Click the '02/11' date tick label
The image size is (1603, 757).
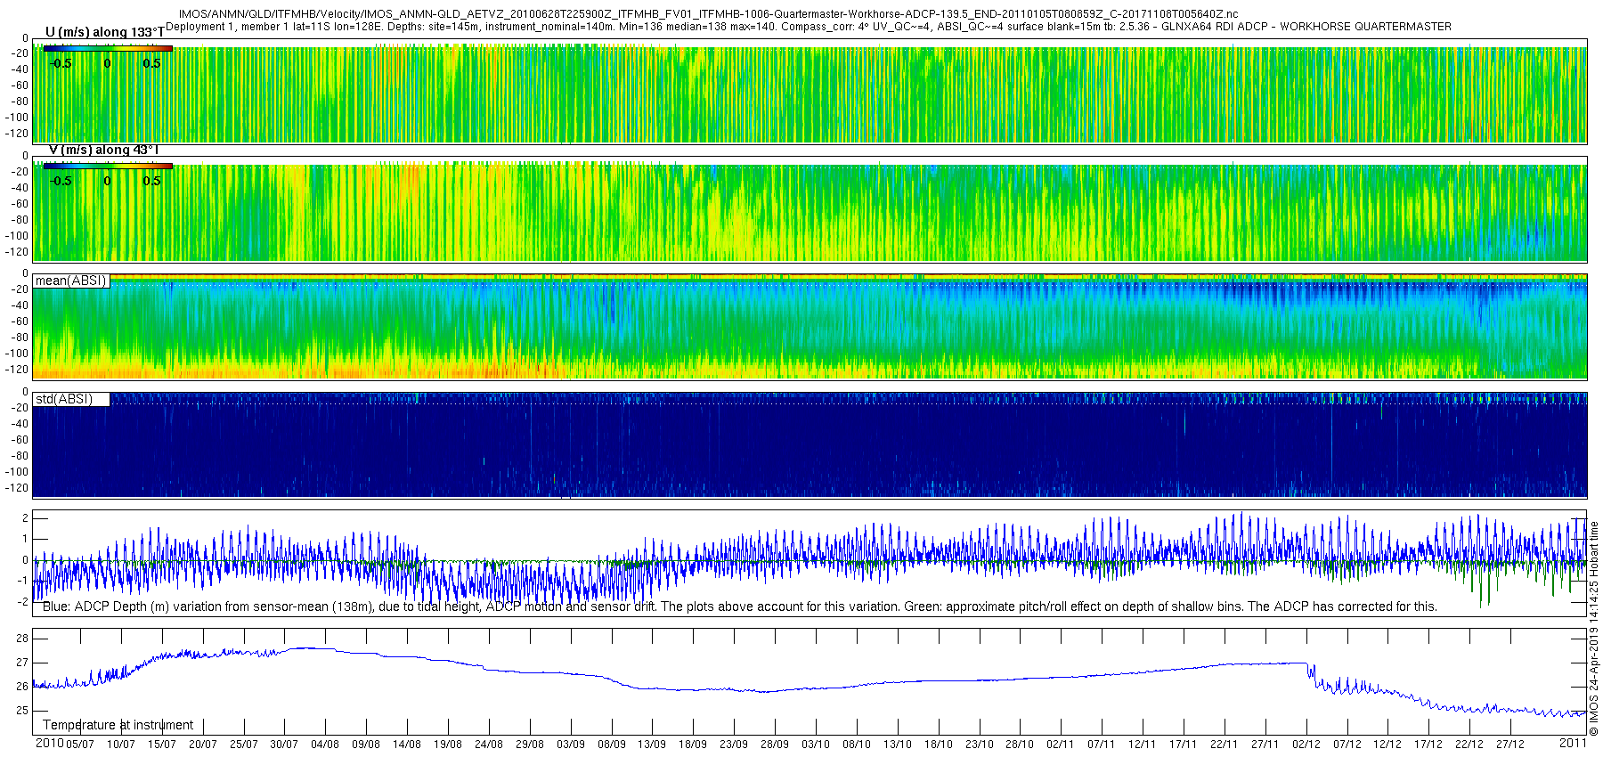(x=1061, y=745)
